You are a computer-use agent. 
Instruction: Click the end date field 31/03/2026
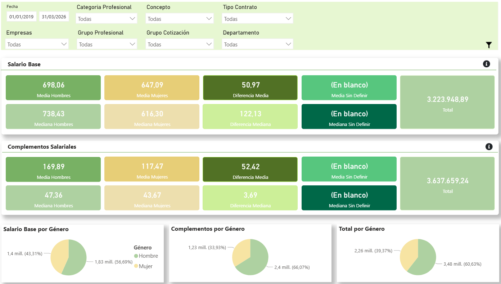tap(54, 17)
